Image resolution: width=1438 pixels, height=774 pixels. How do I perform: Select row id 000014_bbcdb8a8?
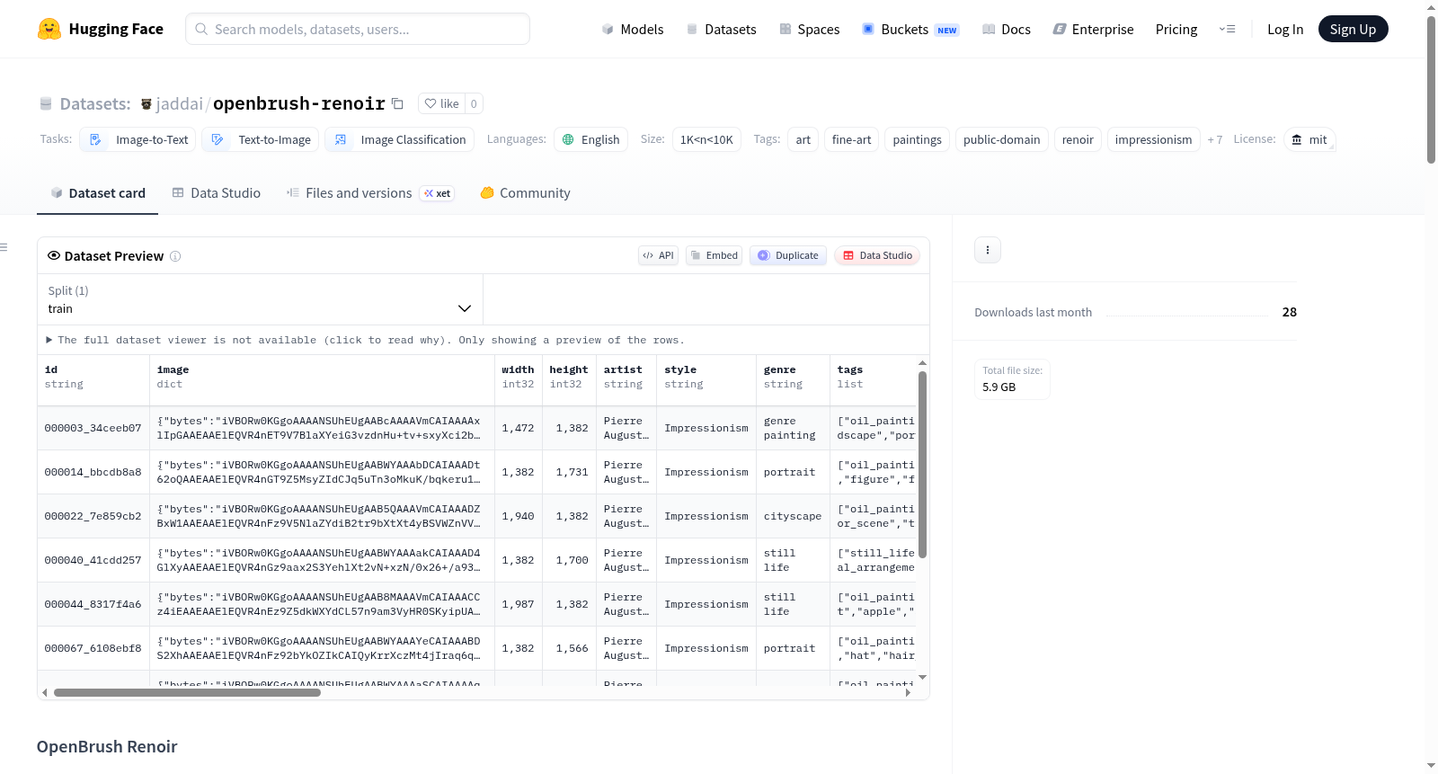point(93,472)
